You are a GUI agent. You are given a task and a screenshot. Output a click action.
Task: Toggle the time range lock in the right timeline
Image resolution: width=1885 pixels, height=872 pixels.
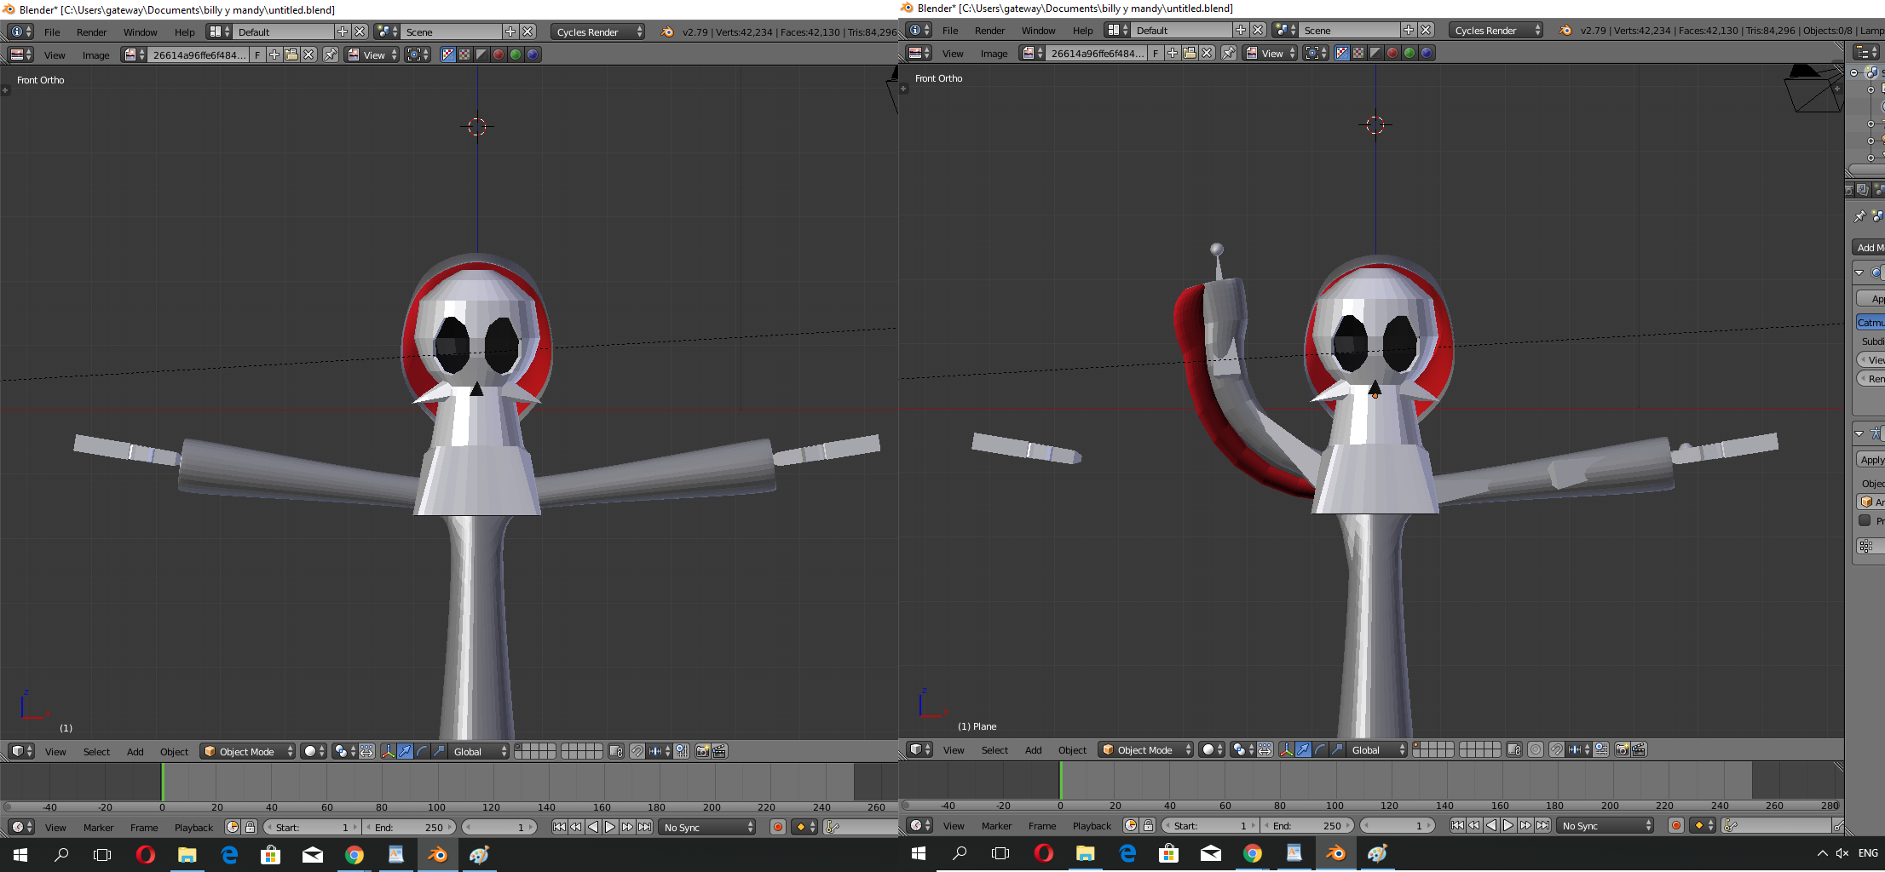[x=1148, y=825]
